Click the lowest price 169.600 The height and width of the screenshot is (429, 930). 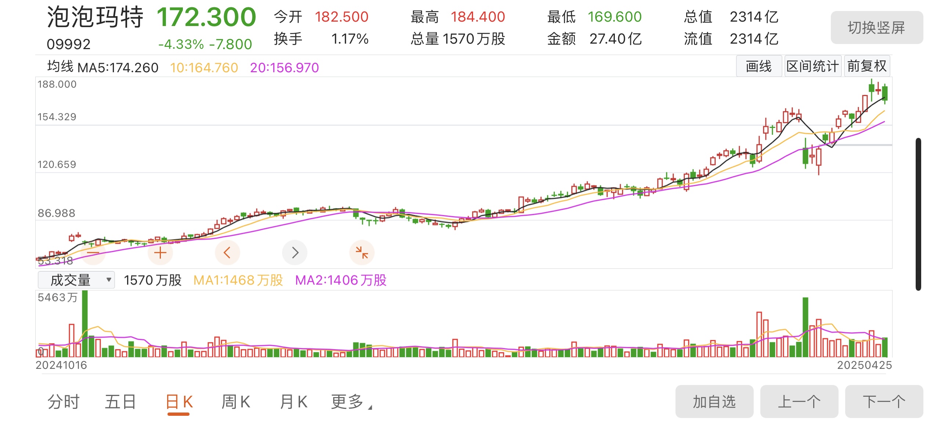[614, 17]
